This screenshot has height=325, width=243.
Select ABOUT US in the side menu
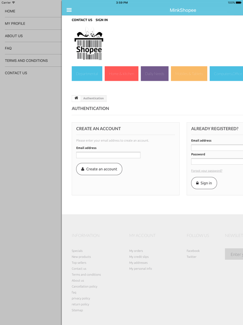point(14,36)
